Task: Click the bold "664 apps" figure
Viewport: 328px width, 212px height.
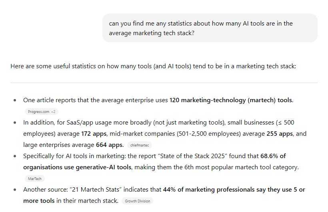Action: (x=110, y=145)
